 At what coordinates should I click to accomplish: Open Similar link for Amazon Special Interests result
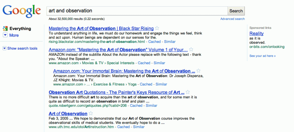click(159, 63)
